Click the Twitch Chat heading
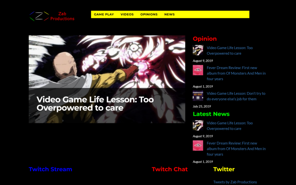296x185 pixels. [170, 169]
